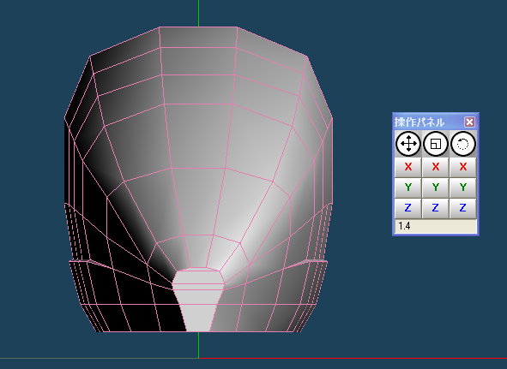Close the 操作パネル floating panel
The height and width of the screenshot is (369, 507).
pos(469,122)
